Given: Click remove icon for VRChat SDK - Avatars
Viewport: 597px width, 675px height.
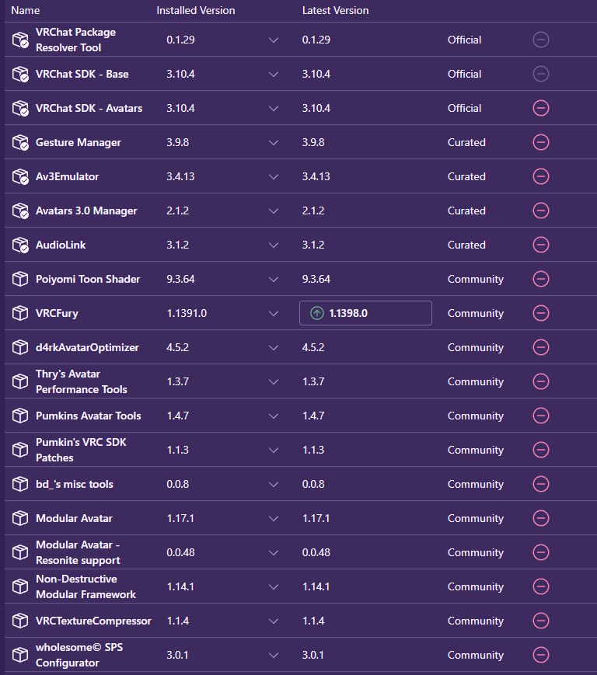Looking at the screenshot, I should 540,108.
